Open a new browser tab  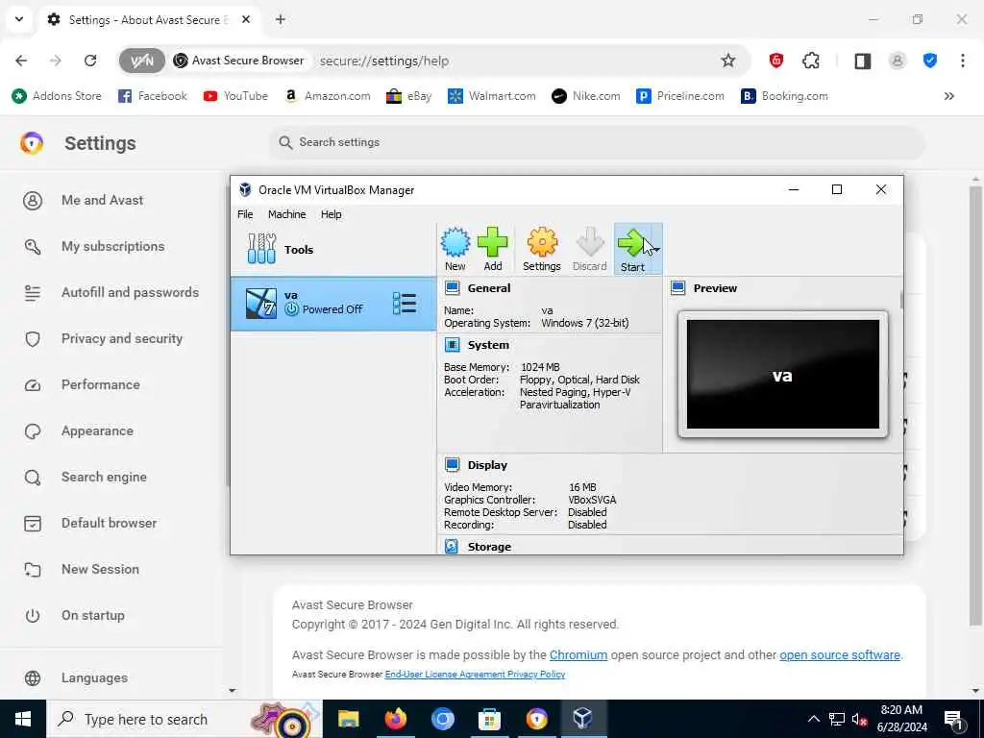pos(281,19)
